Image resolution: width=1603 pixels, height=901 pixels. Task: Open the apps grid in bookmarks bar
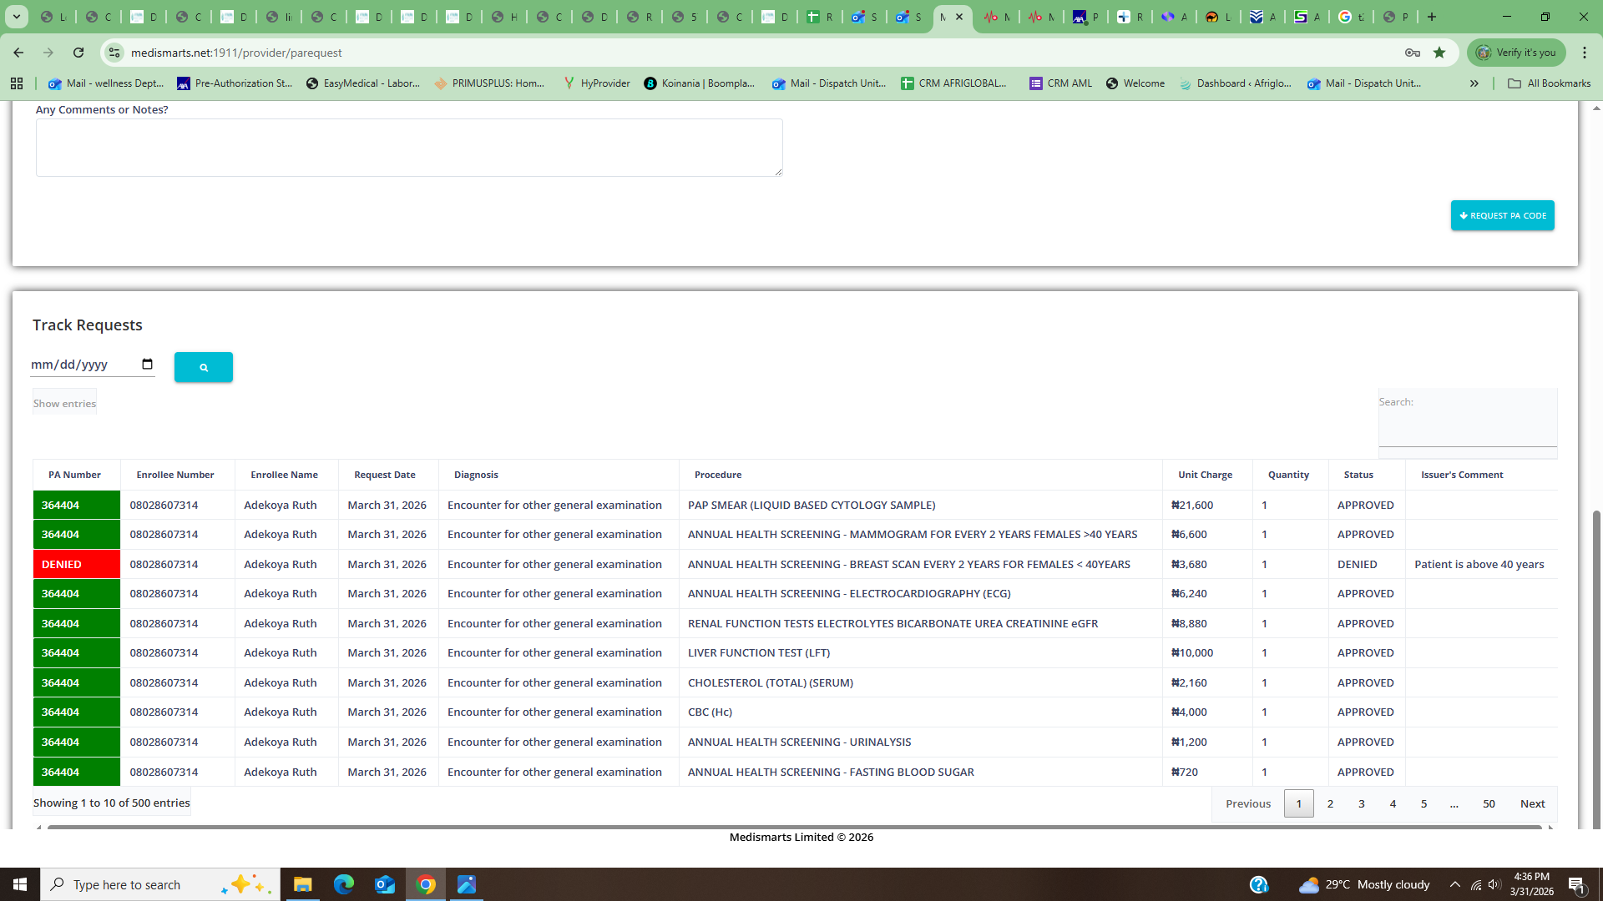[17, 83]
